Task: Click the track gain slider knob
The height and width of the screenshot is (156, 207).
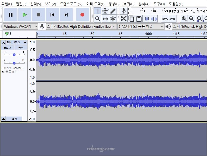Action: click(14, 55)
